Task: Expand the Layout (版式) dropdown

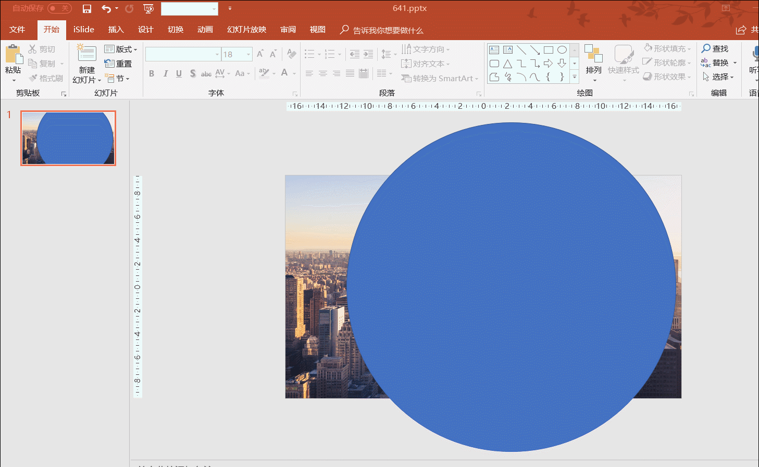Action: 121,49
